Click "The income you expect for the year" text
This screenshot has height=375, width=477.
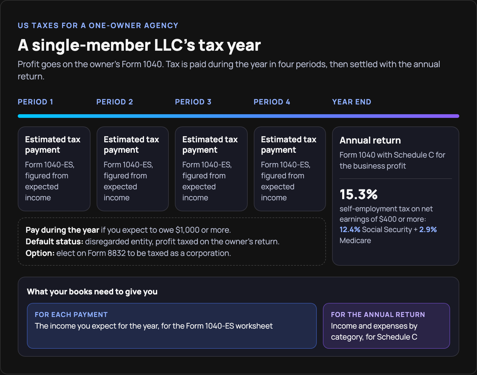pos(154,326)
